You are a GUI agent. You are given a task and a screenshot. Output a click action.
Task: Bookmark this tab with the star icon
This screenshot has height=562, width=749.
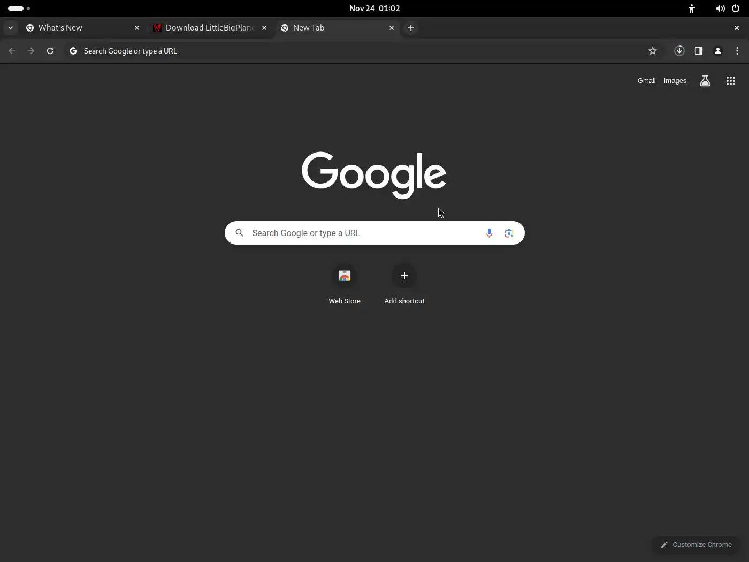click(x=653, y=51)
